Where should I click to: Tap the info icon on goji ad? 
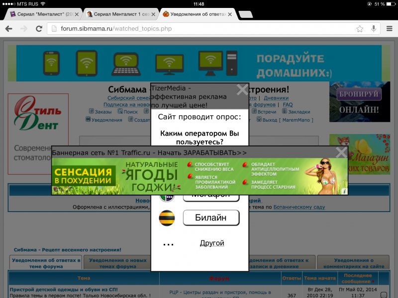tap(344, 191)
